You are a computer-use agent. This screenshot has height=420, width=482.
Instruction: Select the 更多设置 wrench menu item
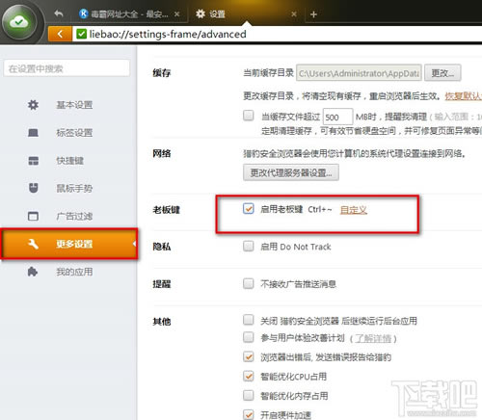coord(69,244)
